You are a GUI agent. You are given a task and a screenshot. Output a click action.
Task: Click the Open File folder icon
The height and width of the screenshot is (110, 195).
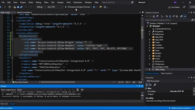pos(15,7)
